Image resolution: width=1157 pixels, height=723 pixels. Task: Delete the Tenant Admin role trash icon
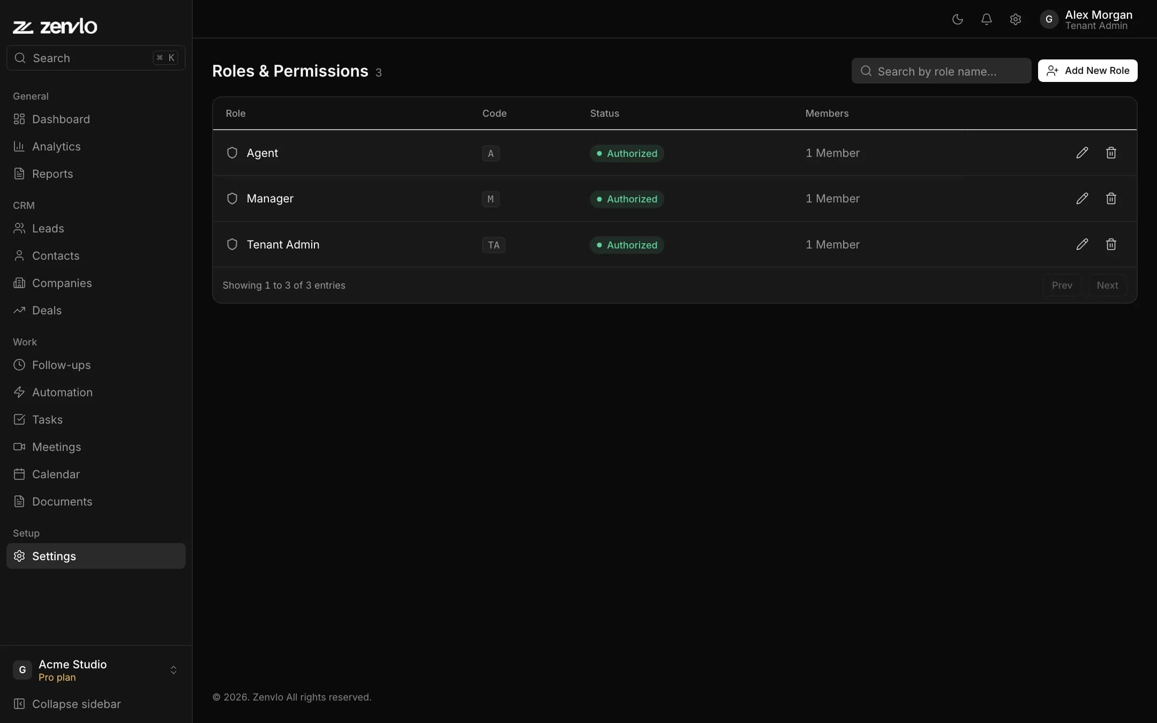coord(1111,244)
